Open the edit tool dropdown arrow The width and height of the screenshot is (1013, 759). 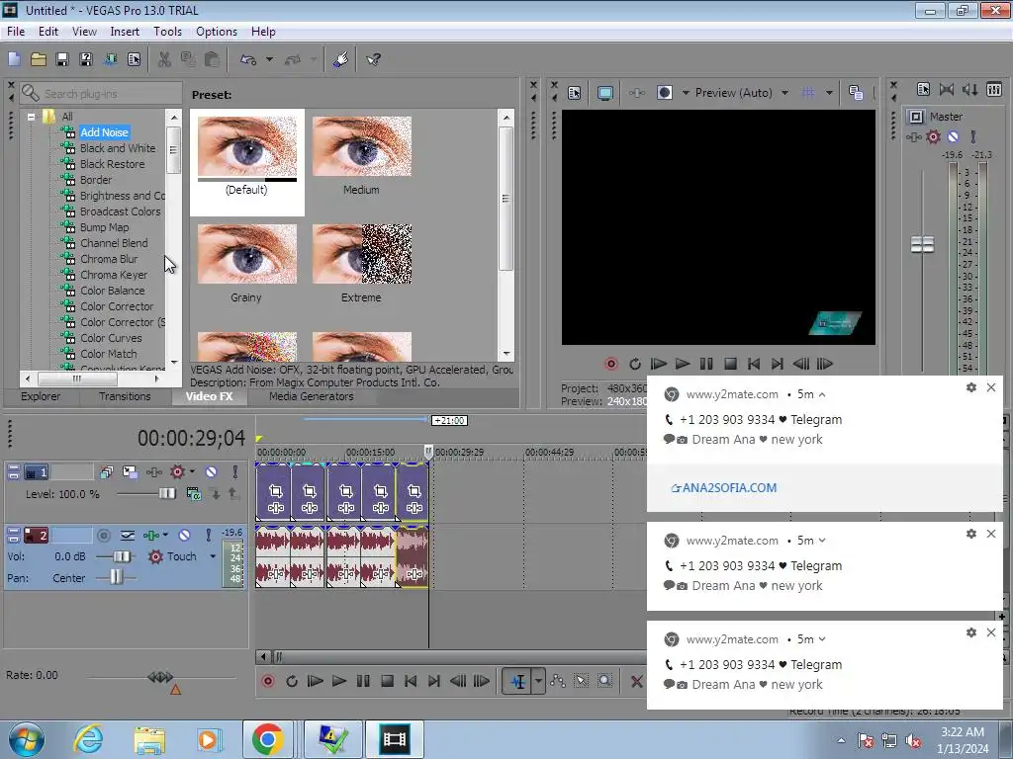click(538, 681)
